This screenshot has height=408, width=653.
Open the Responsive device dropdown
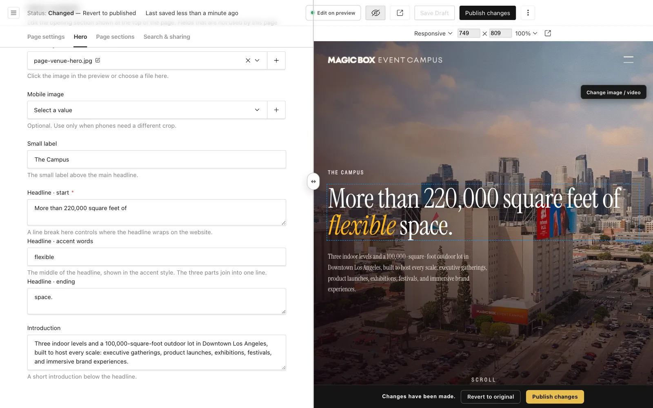tap(433, 33)
